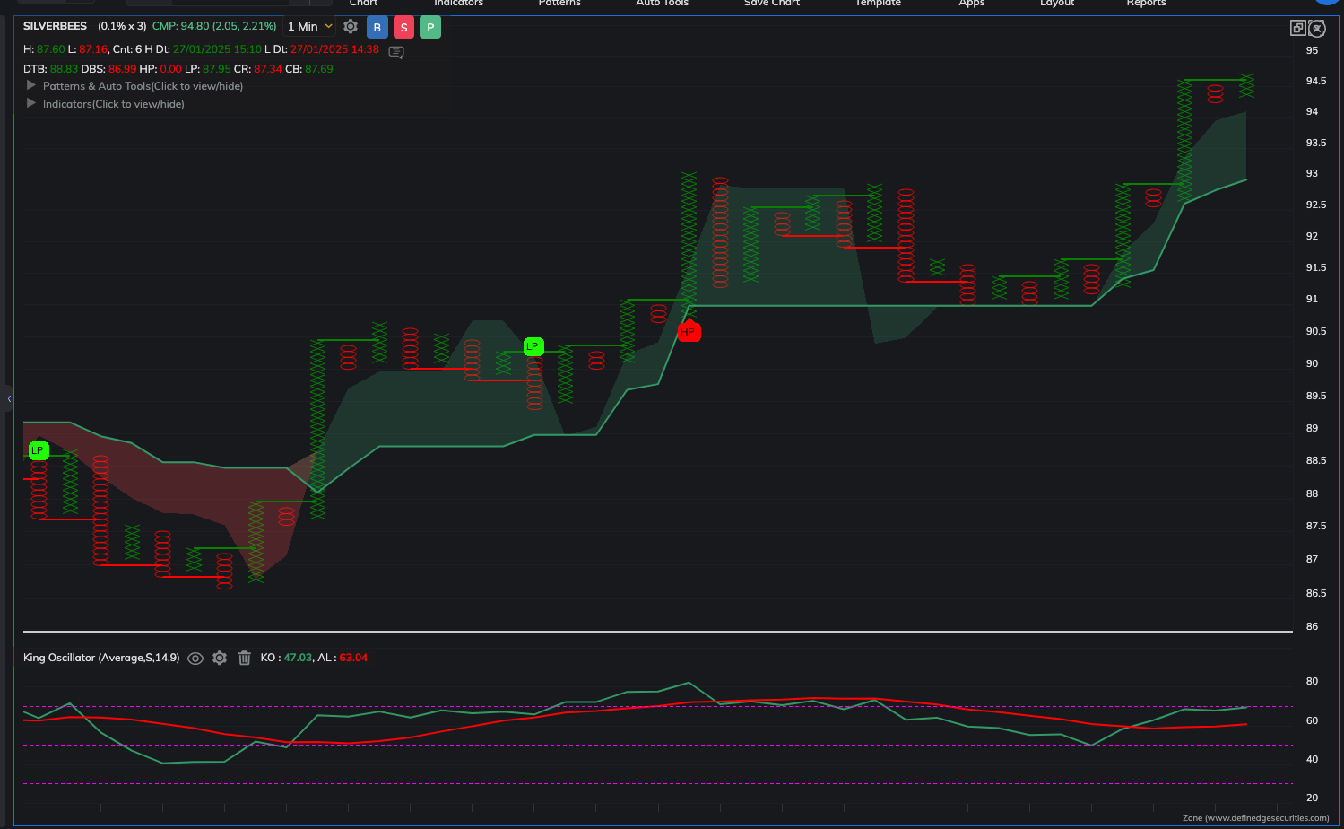Delete the King Oscillator indicator
This screenshot has width=1344, height=829.
(x=244, y=658)
